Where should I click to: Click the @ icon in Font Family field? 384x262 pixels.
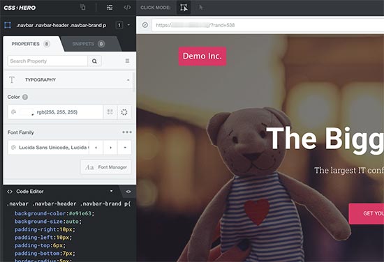[14, 148]
